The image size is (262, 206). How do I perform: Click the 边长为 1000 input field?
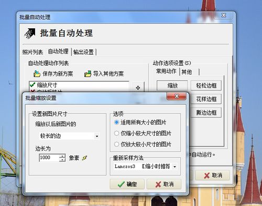49,158
